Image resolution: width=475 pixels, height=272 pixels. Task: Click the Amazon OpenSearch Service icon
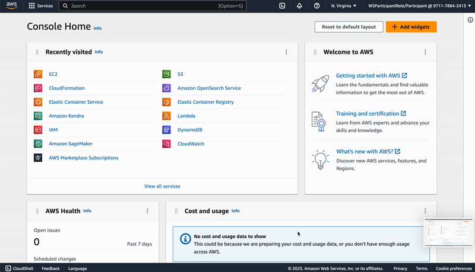pyautogui.click(x=166, y=88)
